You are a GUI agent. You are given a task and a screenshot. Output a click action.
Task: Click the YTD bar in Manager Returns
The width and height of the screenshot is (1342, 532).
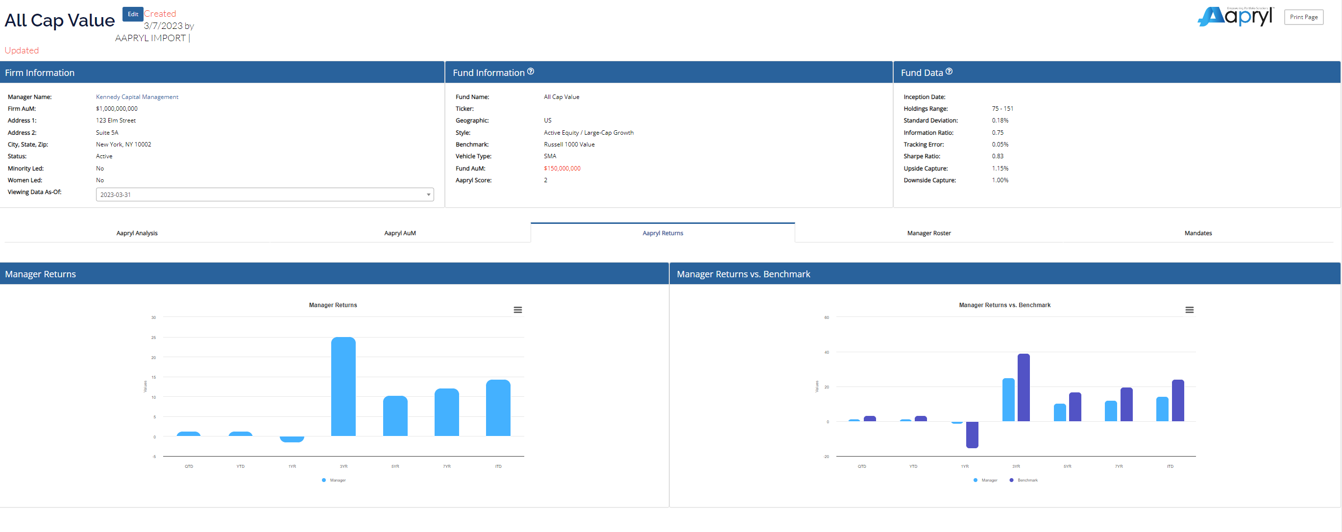coord(240,434)
